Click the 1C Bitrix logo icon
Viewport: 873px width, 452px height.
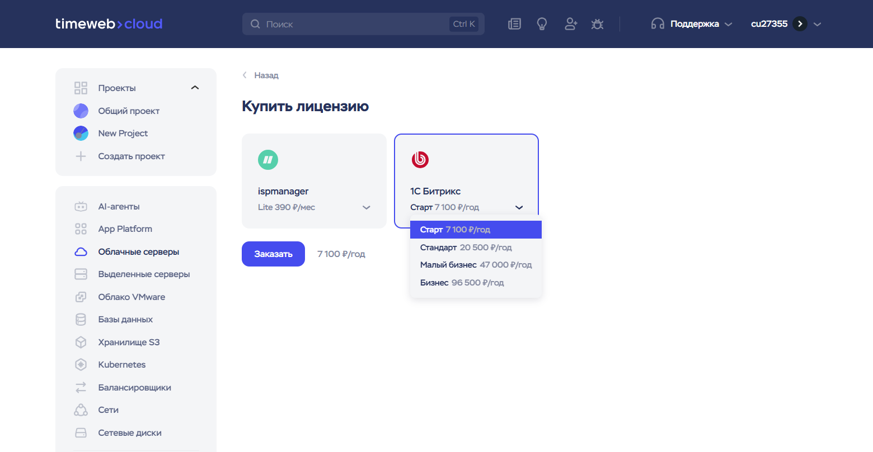click(420, 160)
